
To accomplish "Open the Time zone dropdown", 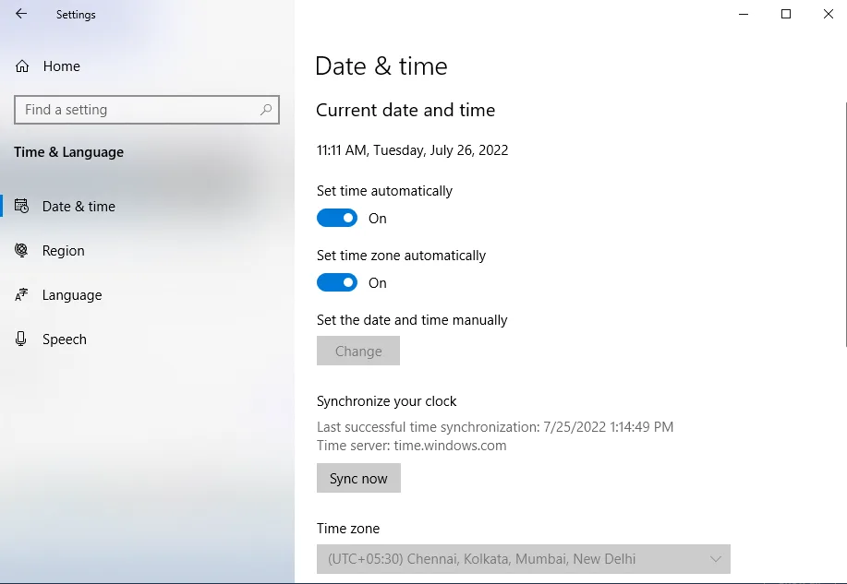I will click(523, 559).
